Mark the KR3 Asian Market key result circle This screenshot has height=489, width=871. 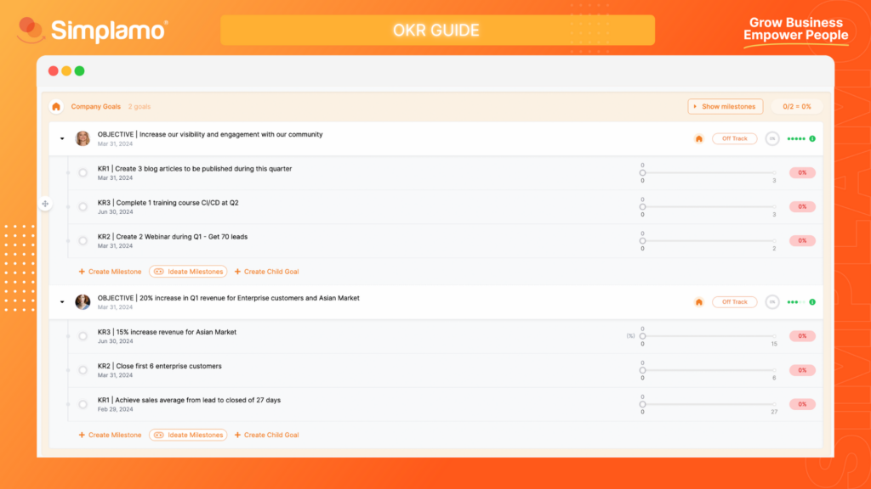click(x=83, y=335)
